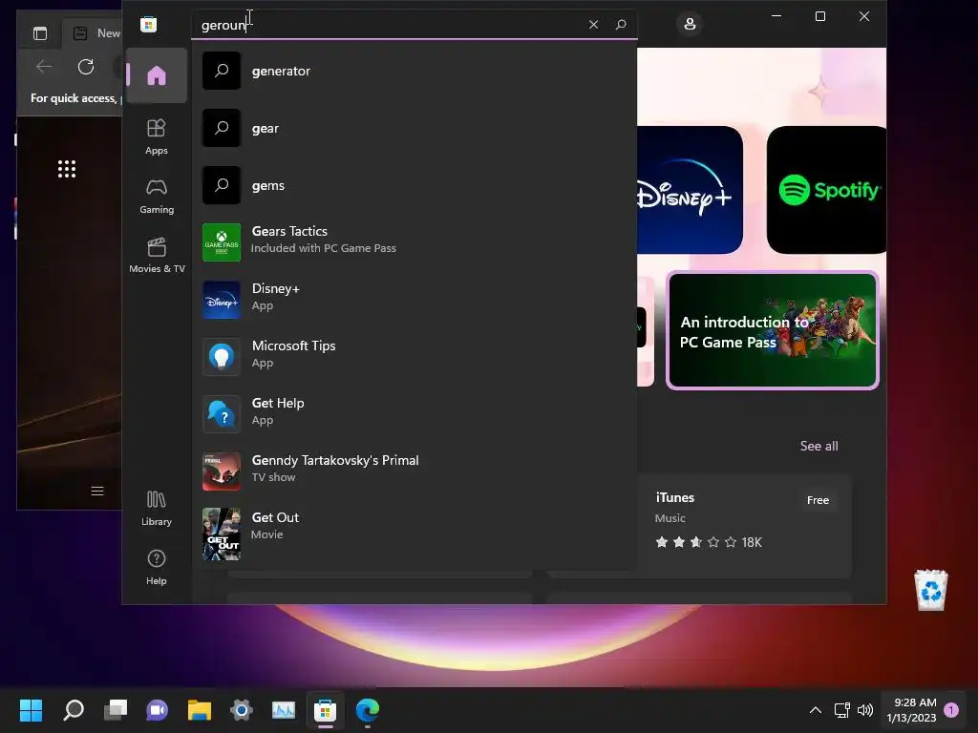Open Task View on taskbar
The width and height of the screenshot is (978, 733).
tap(116, 709)
